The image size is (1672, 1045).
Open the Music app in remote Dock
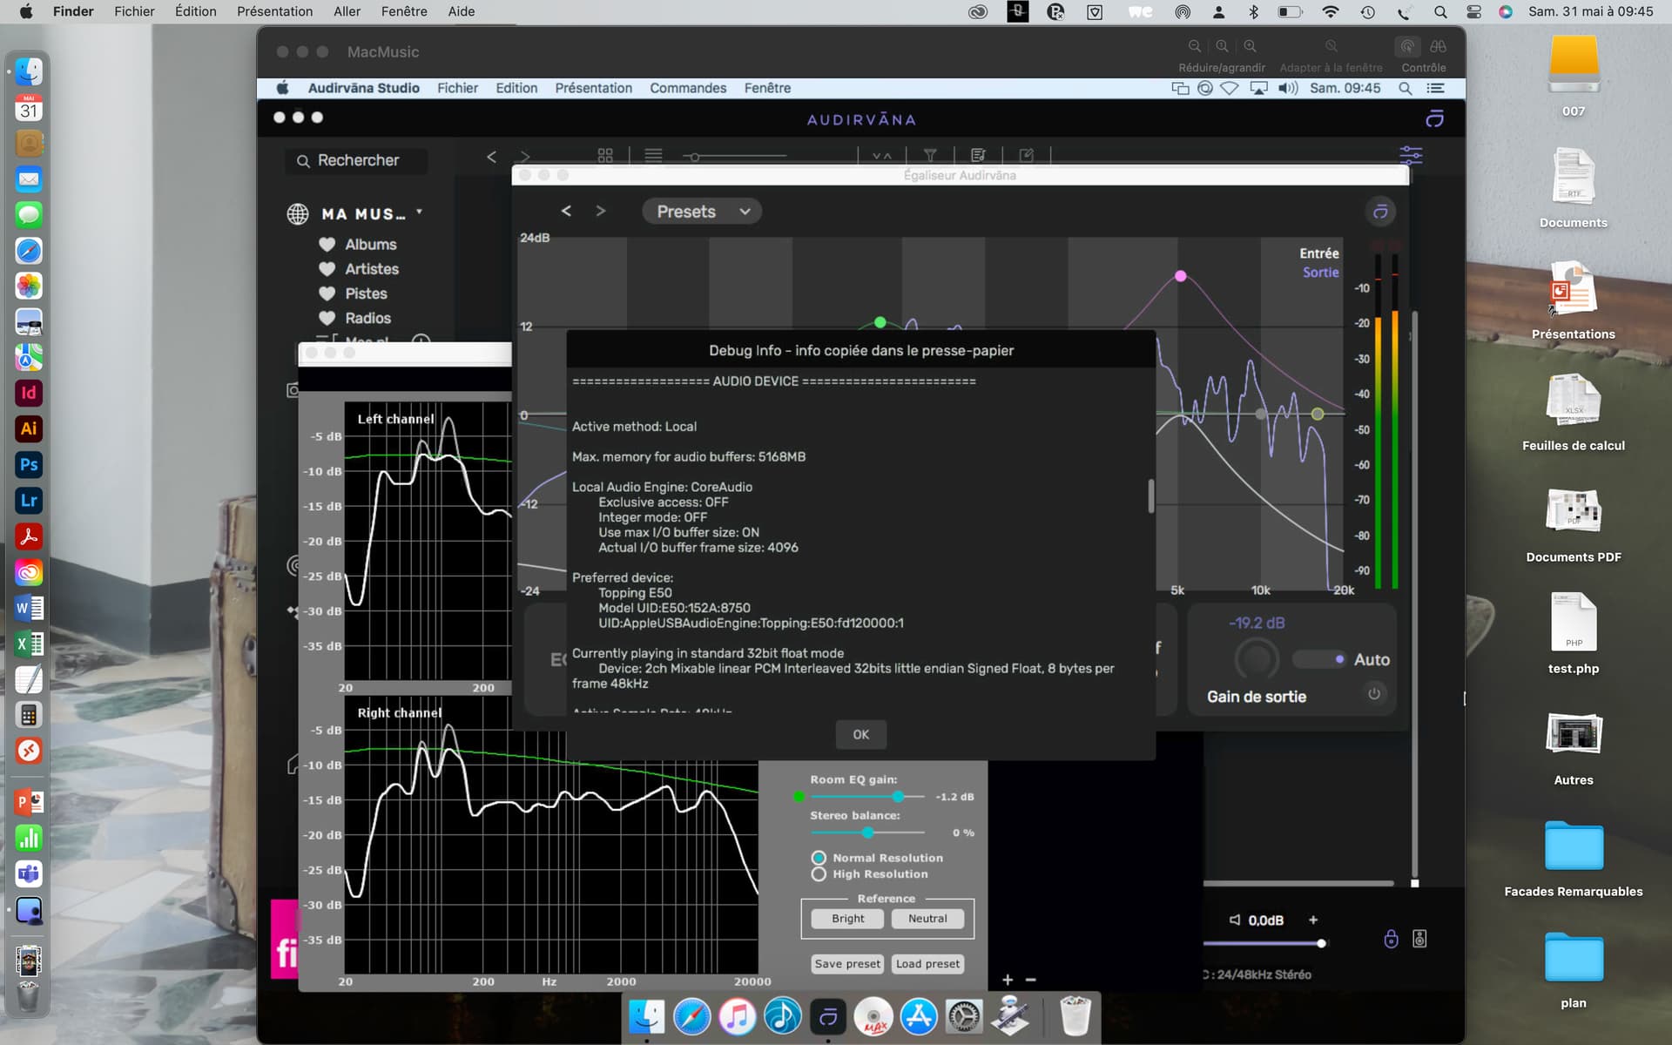(x=737, y=1016)
